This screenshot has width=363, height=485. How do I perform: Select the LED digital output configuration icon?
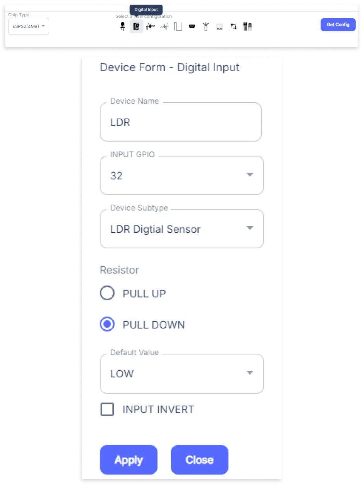point(122,26)
